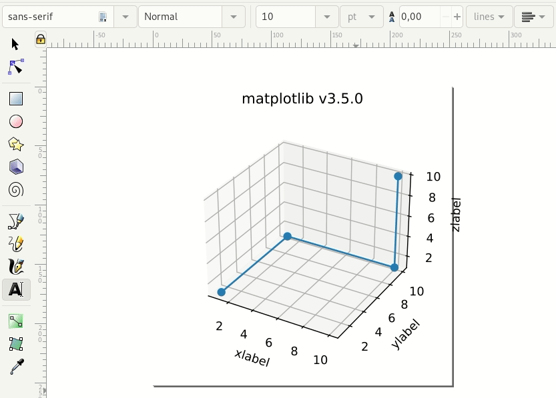Open the font size dropdown
Screen dimensions: 556x398
327,17
